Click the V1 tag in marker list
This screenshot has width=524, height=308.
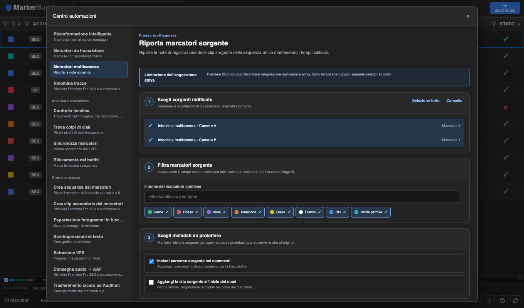(35, 90)
